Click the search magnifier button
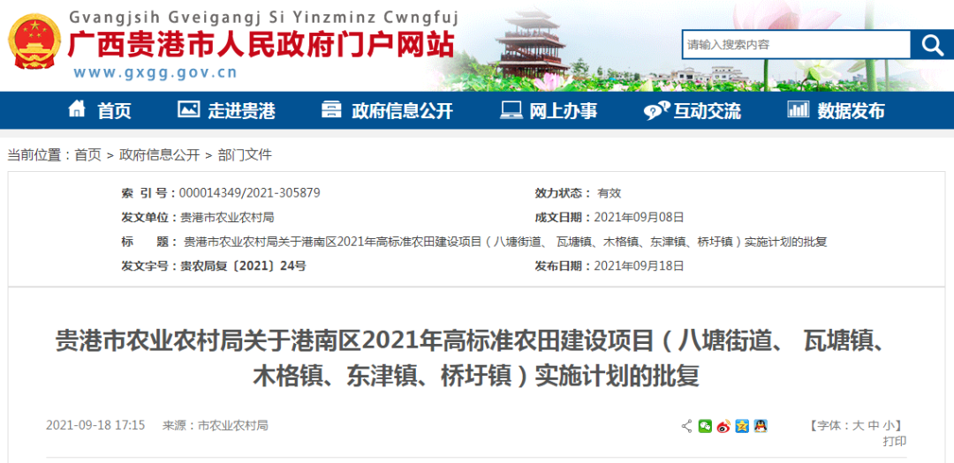This screenshot has height=463, width=954. [932, 45]
